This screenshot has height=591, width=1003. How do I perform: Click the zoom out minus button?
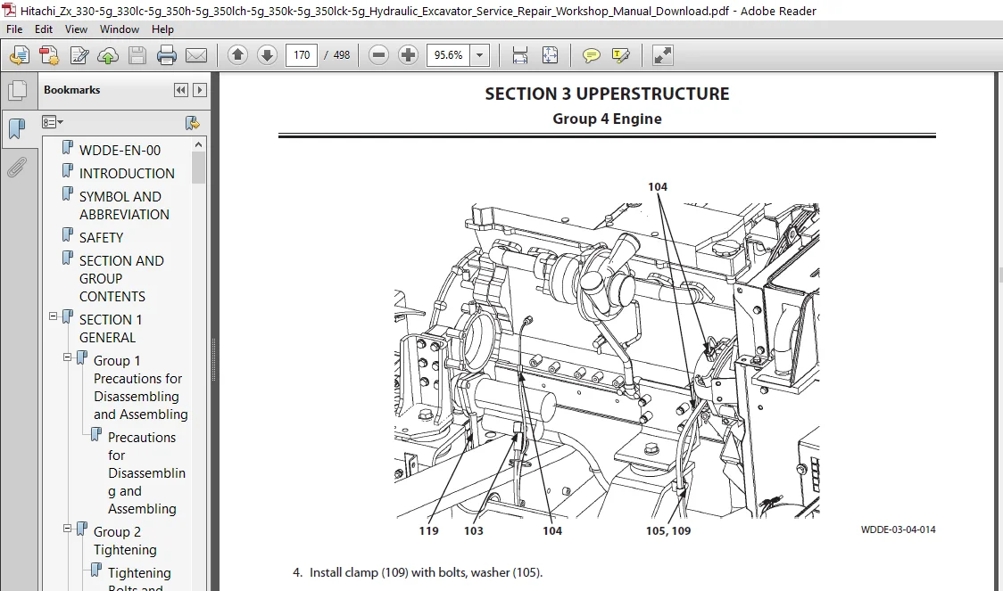(x=378, y=55)
